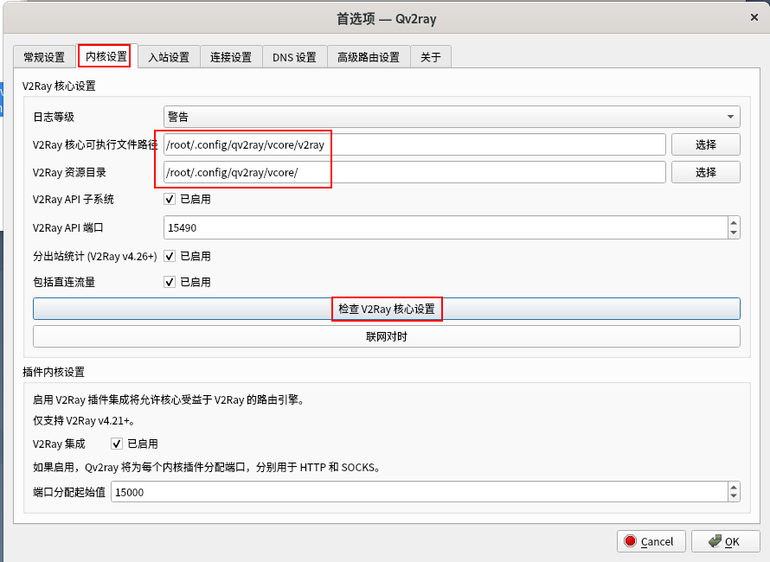
Task: Toggle the V2Ray 集成 checkbox
Action: click(117, 444)
